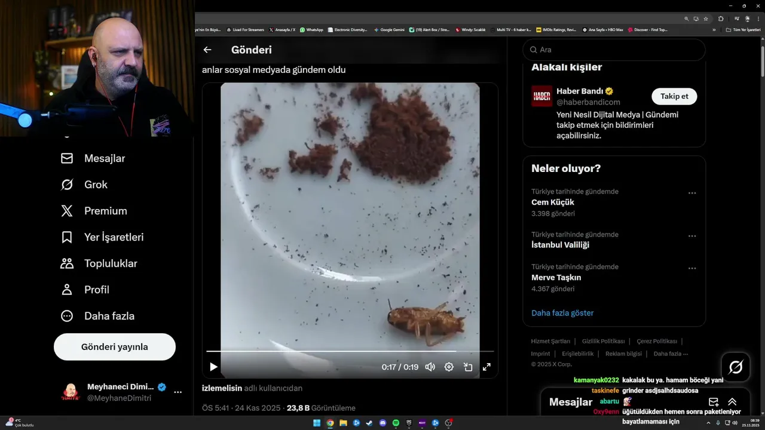This screenshot has height=430, width=765.
Task: Open the Haber Bandı profile name
Action: coord(580,91)
